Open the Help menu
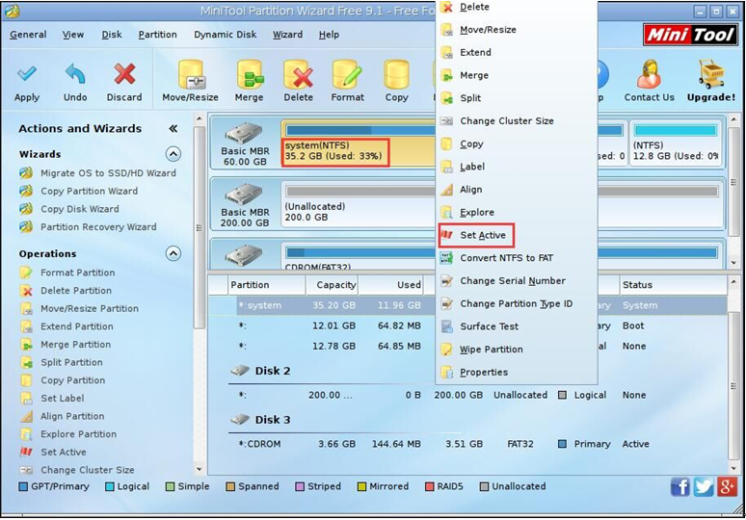Viewport: 746px width, 520px height. (329, 35)
